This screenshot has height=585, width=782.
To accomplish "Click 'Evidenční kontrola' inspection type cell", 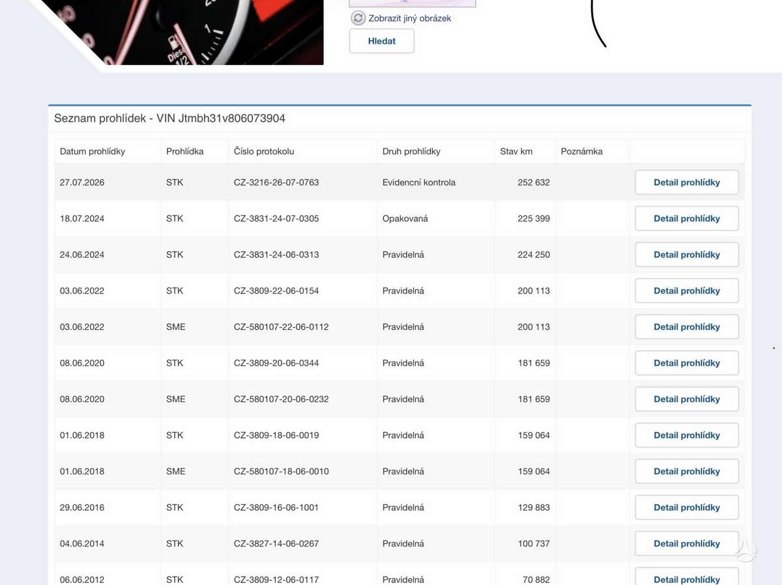I will 419,182.
